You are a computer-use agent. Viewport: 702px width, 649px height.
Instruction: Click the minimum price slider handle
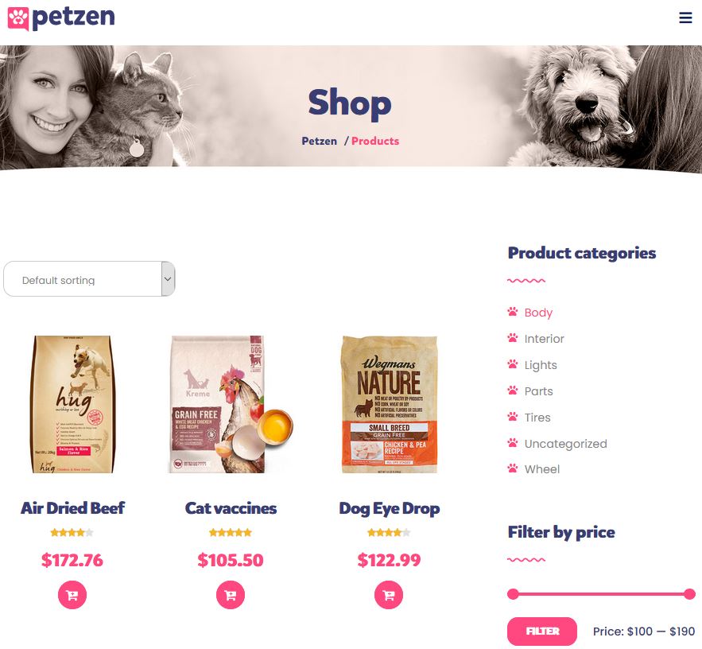pyautogui.click(x=513, y=594)
